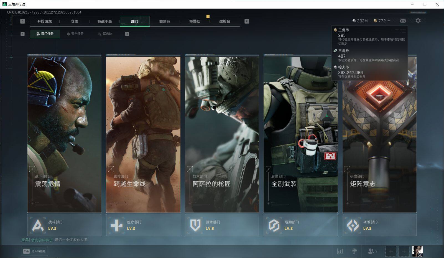
Task: Open the 特战干员 tab
Action: pyautogui.click(x=104, y=21)
